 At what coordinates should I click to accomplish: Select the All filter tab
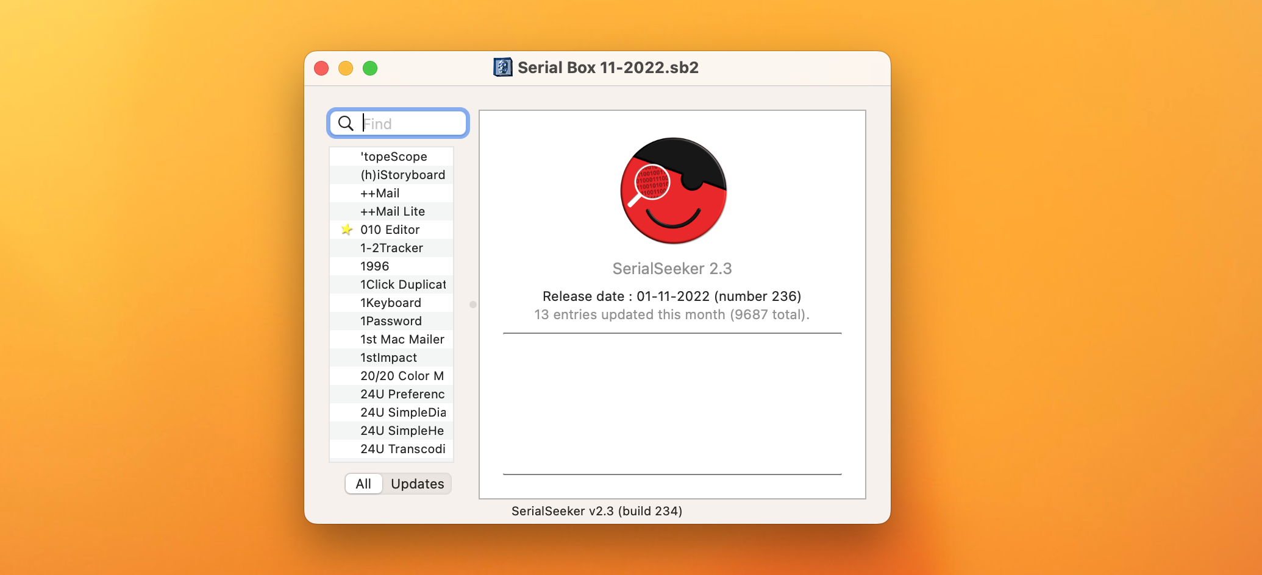click(363, 484)
